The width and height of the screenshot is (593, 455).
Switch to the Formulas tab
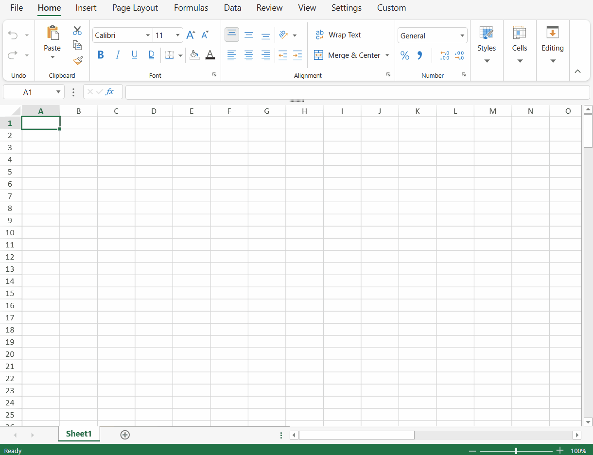pyautogui.click(x=191, y=8)
